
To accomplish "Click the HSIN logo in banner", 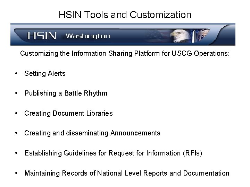I will 42,36.
